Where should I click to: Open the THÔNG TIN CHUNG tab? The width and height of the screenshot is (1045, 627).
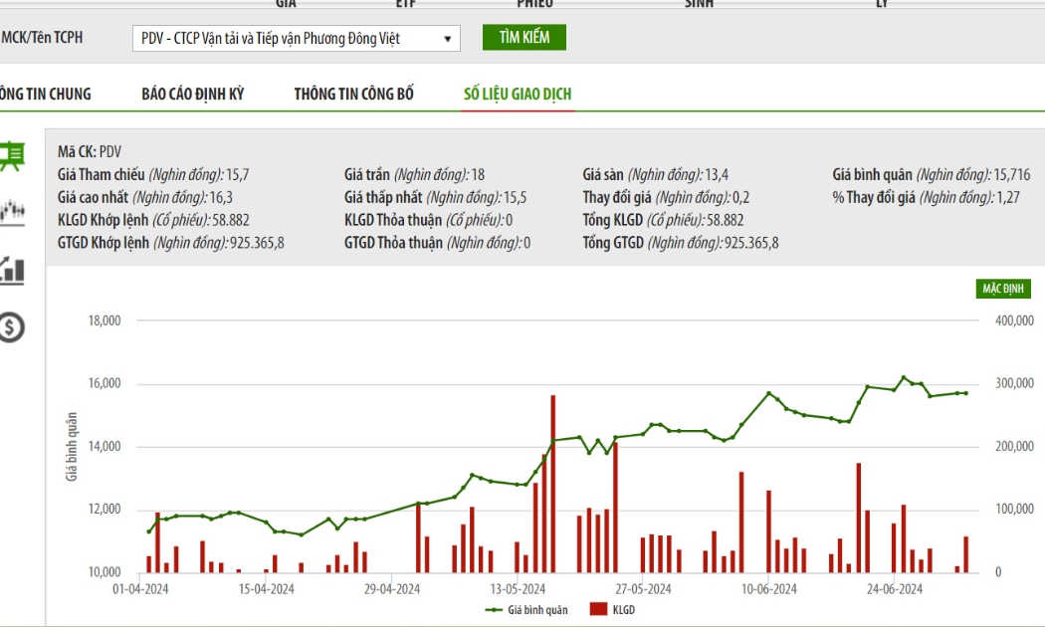coord(46,94)
